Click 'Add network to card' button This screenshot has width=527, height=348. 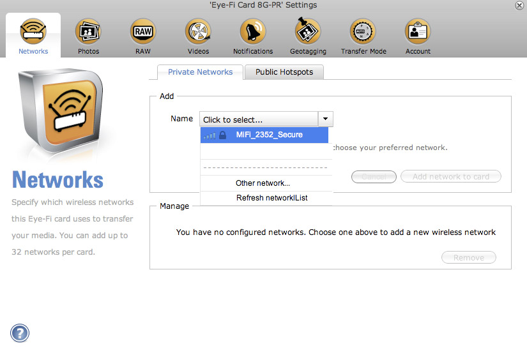click(x=451, y=177)
